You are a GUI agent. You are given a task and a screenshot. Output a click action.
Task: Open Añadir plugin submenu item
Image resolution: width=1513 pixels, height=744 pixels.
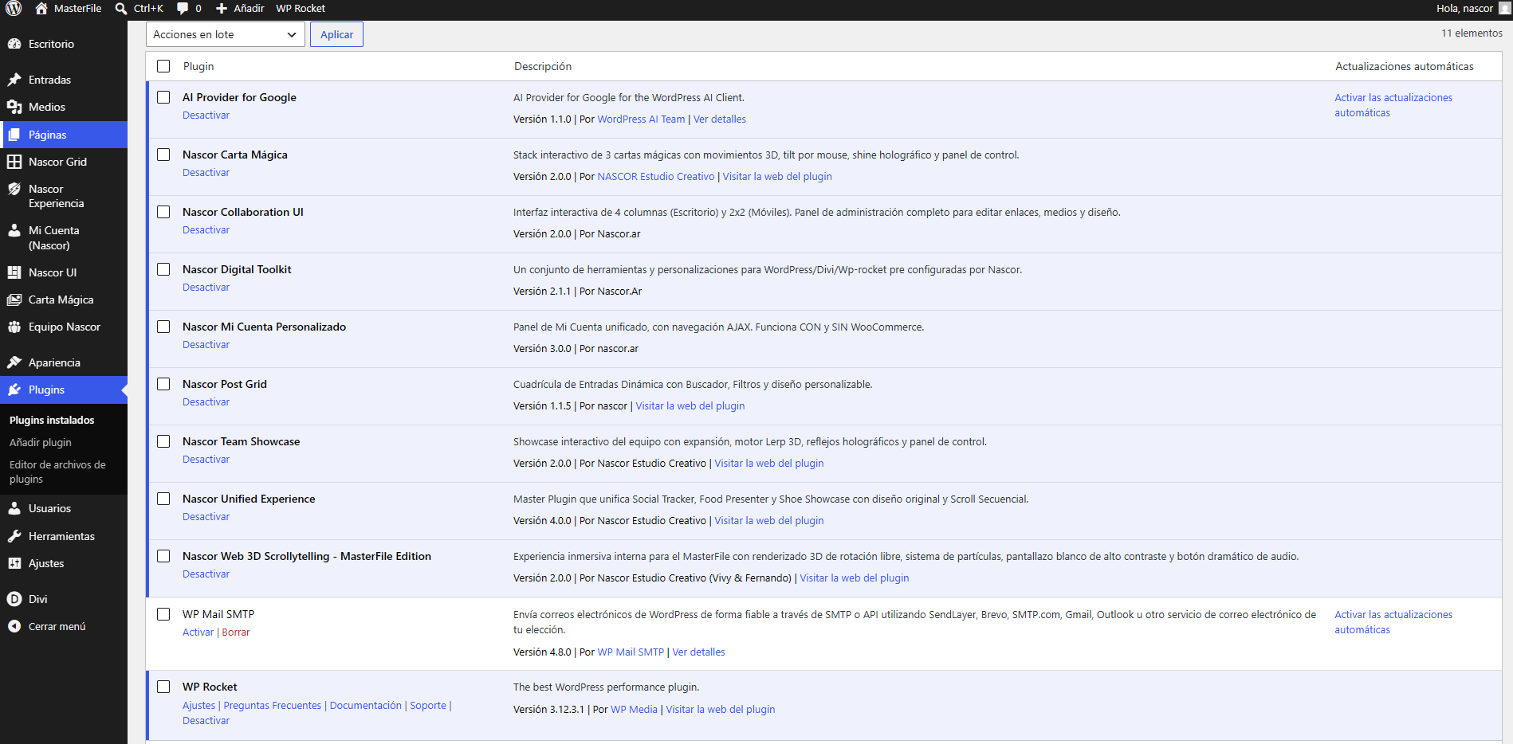click(x=41, y=442)
